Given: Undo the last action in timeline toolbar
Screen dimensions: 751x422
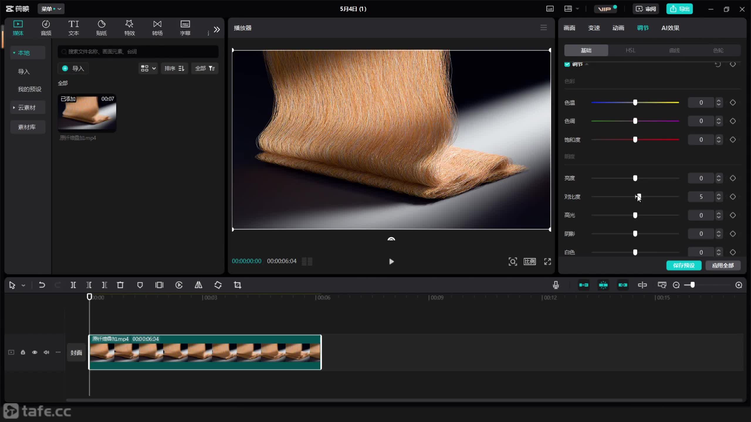Looking at the screenshot, I should 42,285.
